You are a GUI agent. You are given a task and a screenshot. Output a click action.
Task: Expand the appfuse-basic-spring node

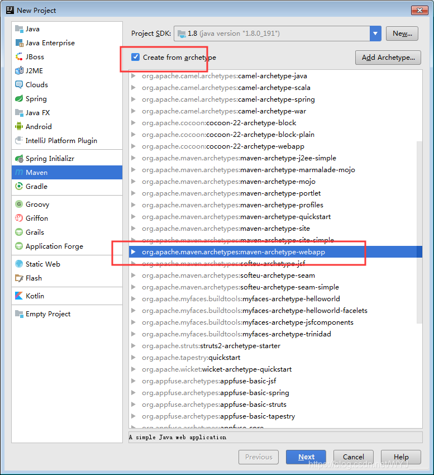133,393
